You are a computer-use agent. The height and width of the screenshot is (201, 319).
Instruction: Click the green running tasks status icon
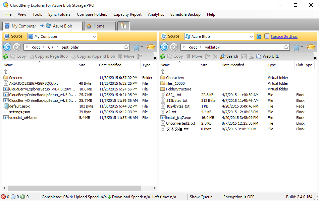pyautogui.click(x=22, y=197)
